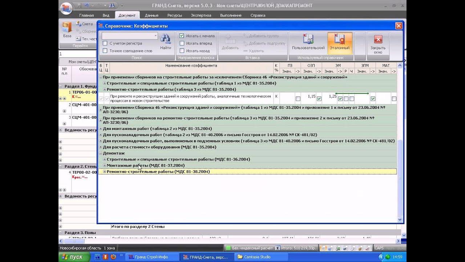
Task: Check the МАТ arrow checkbox
Action: [x=394, y=99]
